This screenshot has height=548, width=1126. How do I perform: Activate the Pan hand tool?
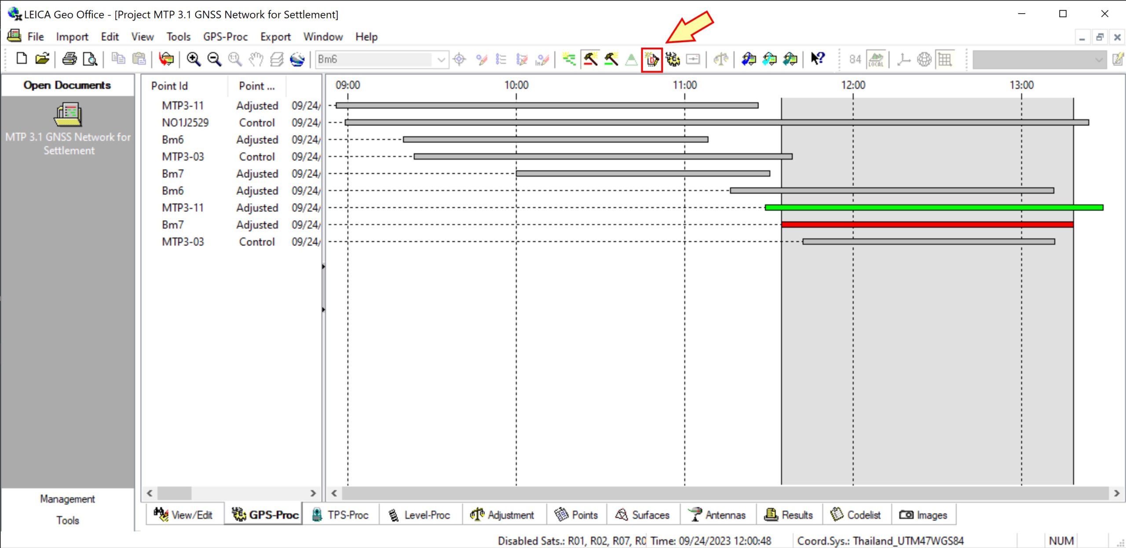[x=255, y=59]
